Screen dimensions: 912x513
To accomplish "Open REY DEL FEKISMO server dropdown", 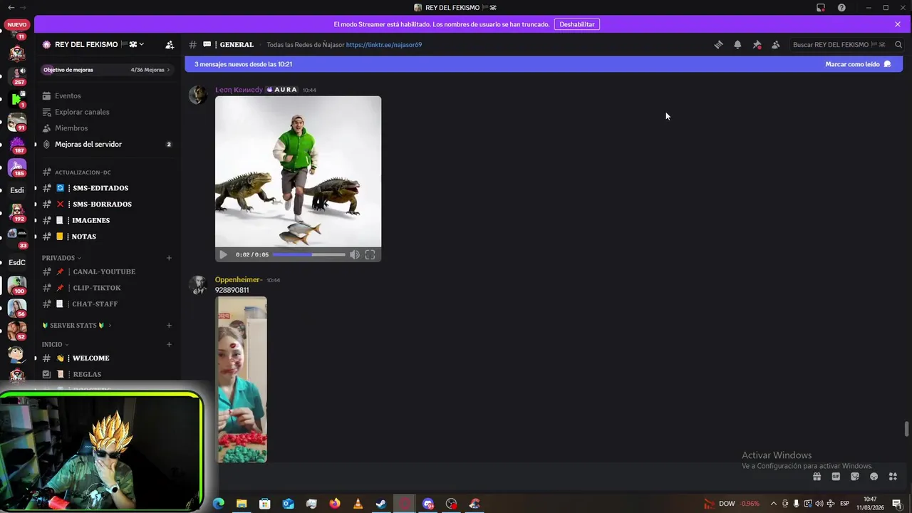I will pyautogui.click(x=94, y=44).
